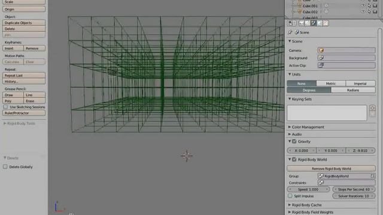Screen dimensions: 383x215
Task: Click the Solver Iterations field
Action: point(354,196)
